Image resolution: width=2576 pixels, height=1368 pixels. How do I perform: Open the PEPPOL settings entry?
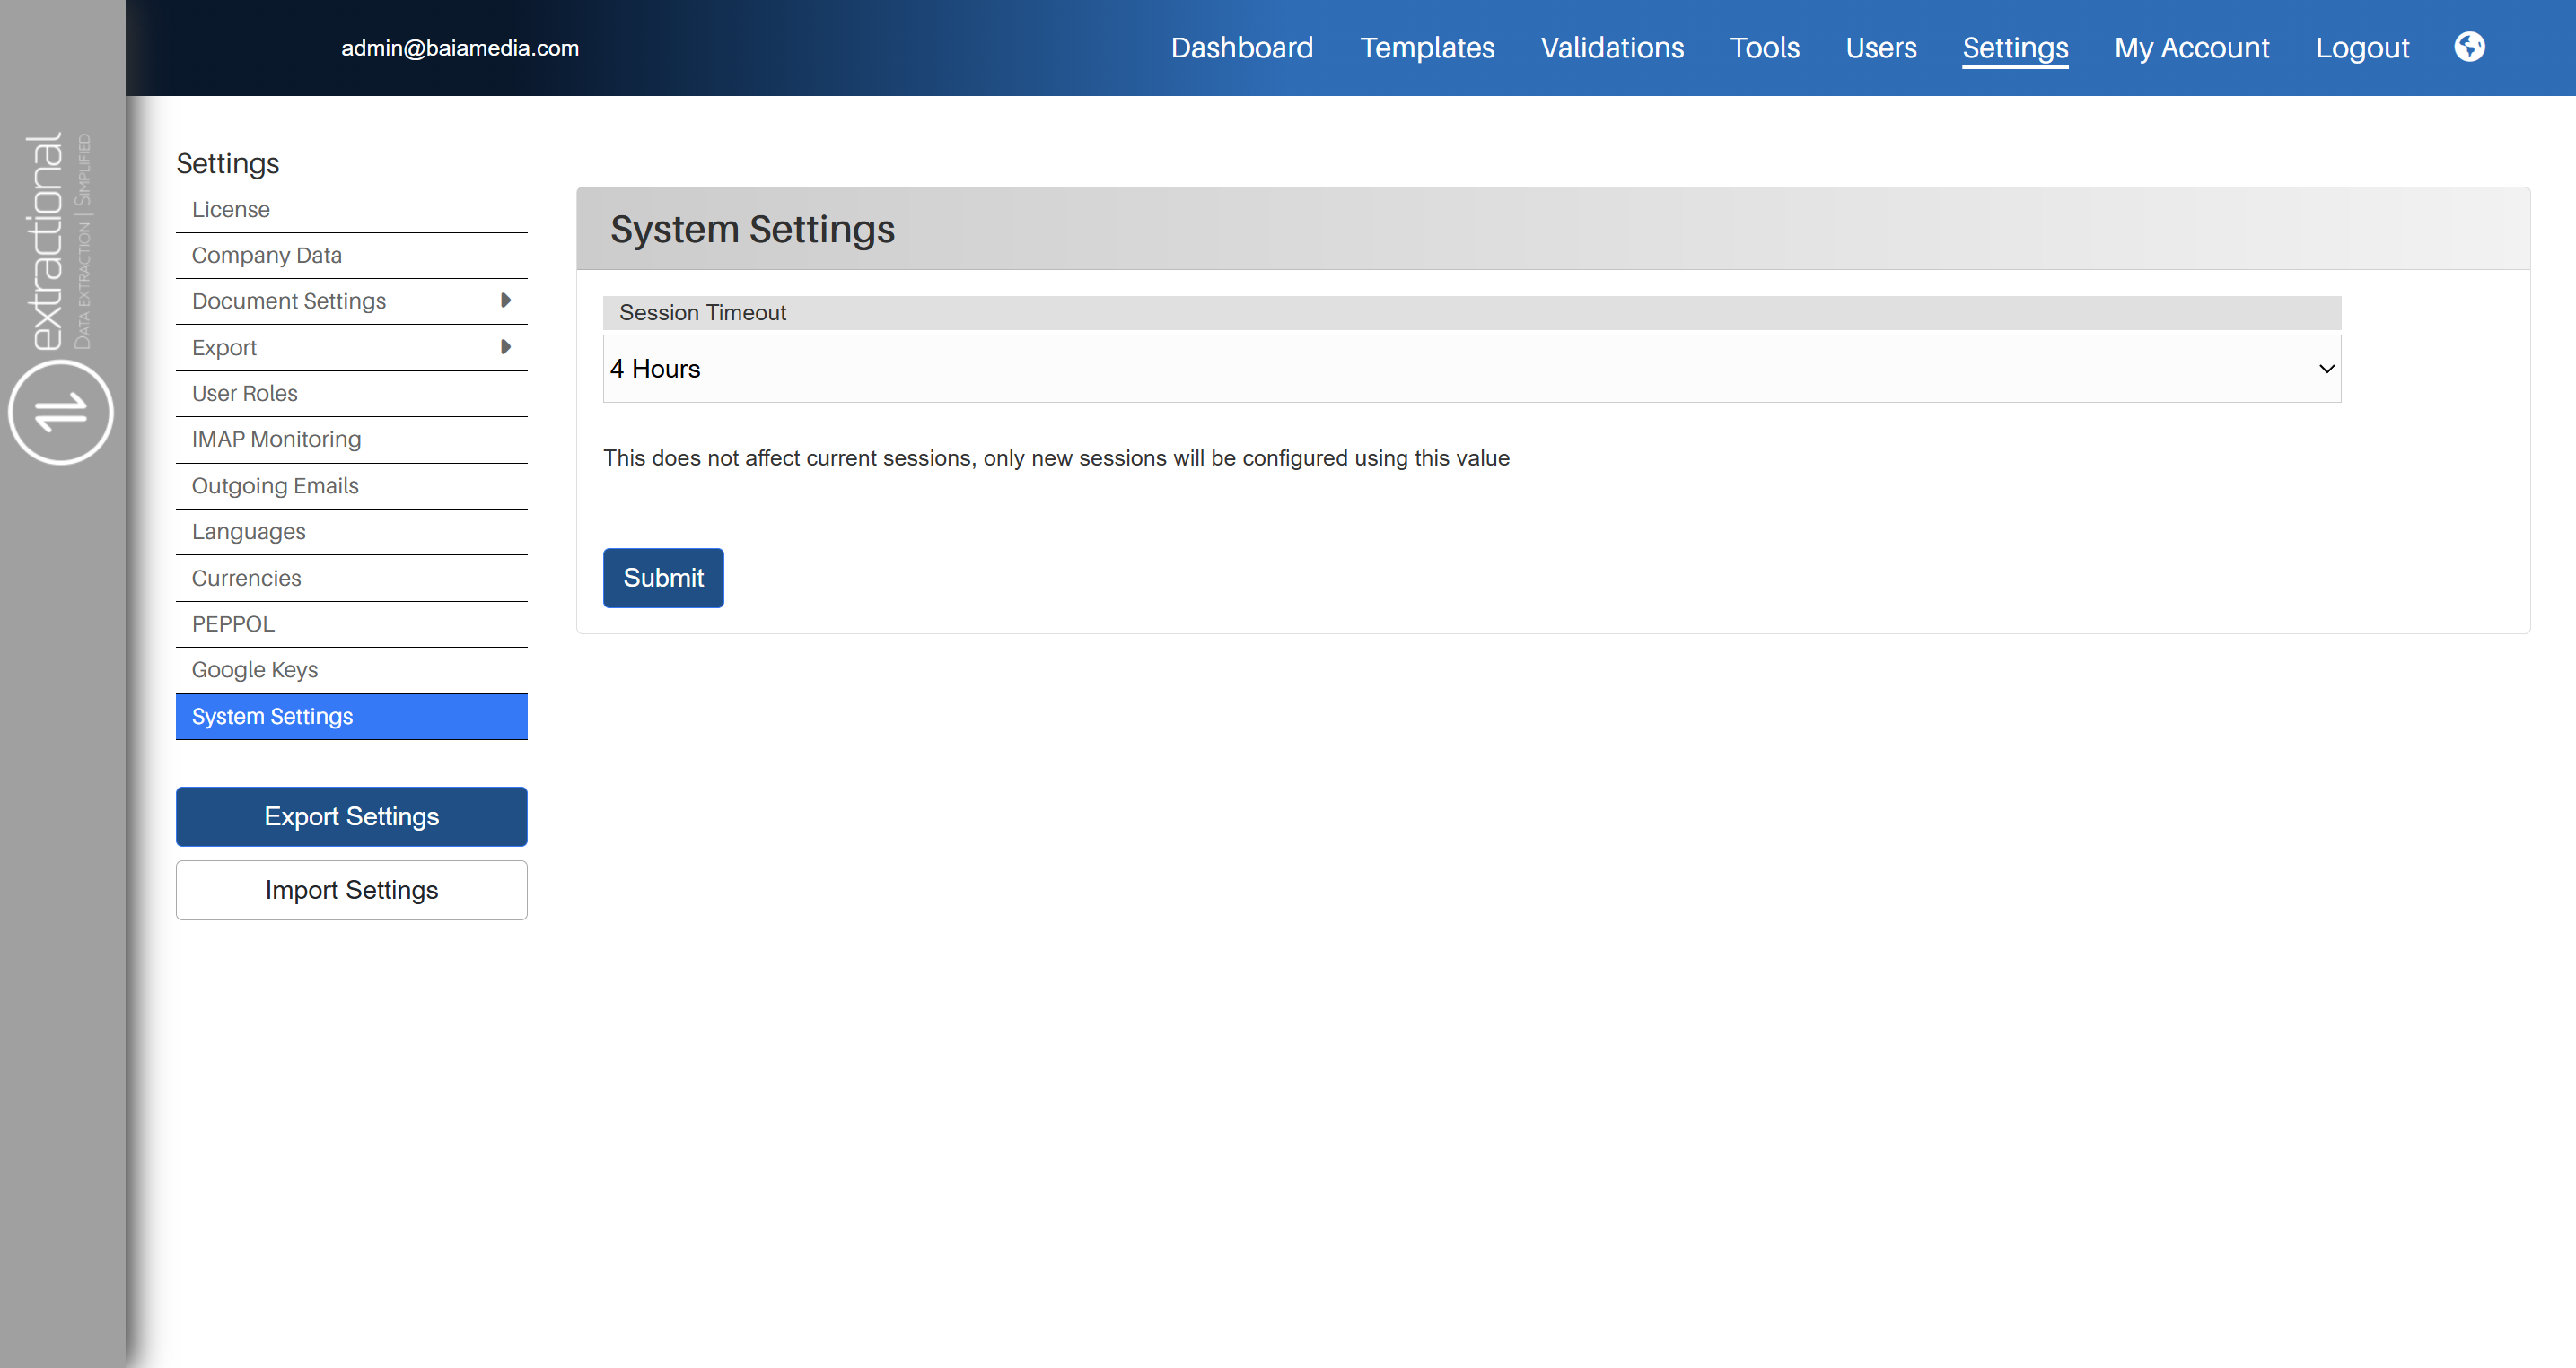coord(233,624)
